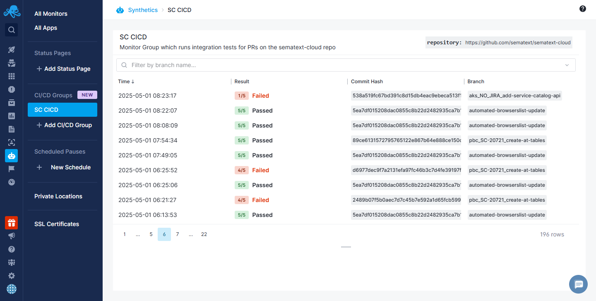Open the chat bubble in bottom right corner
Screen dimensions: 596x301
point(578,284)
